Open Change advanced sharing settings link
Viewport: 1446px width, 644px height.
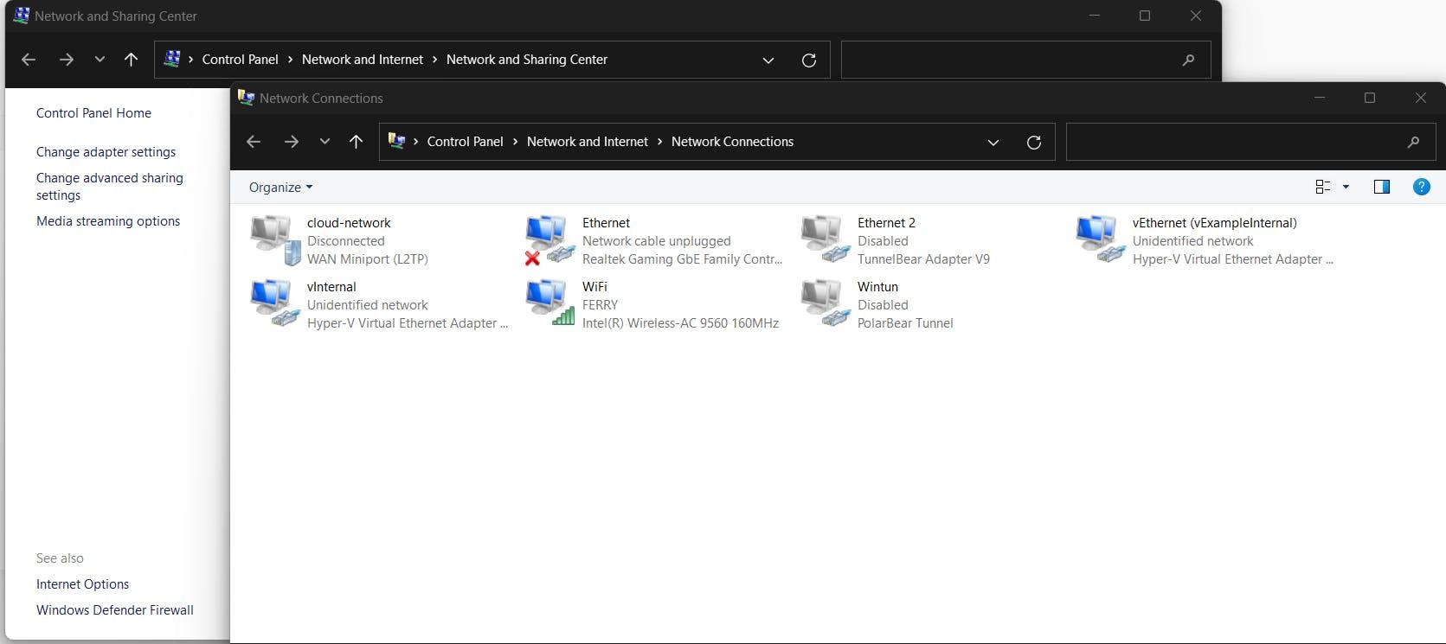110,187
